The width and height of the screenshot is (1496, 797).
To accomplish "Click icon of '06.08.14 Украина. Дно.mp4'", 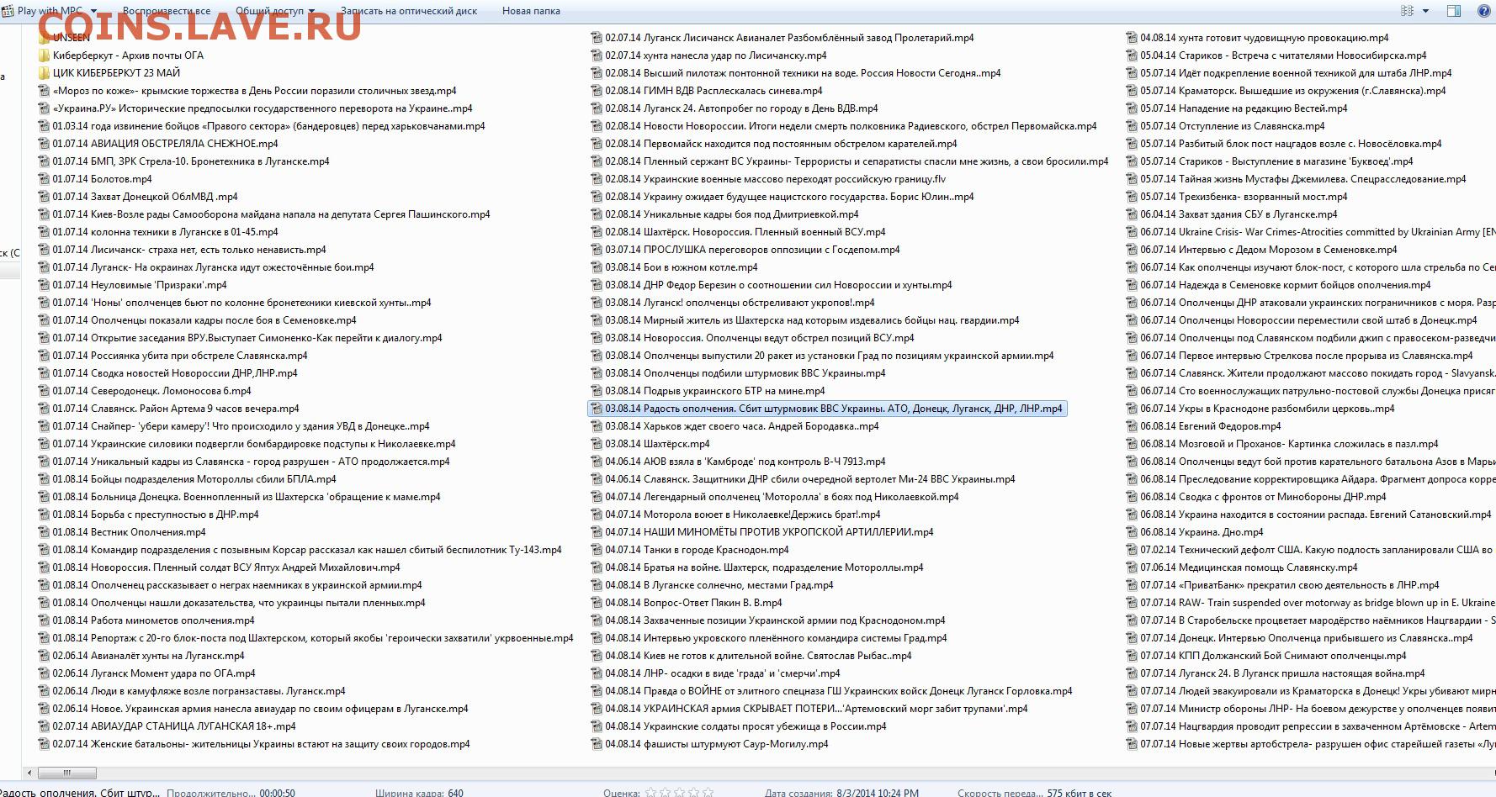I will coord(1133,532).
